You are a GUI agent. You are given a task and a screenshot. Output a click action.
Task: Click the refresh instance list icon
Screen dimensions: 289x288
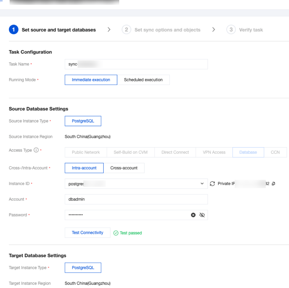(212, 184)
